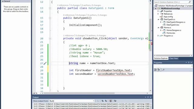Click Find Message in Code icon in Output
Screen dimensions: 194x109
click(x=98, y=101)
